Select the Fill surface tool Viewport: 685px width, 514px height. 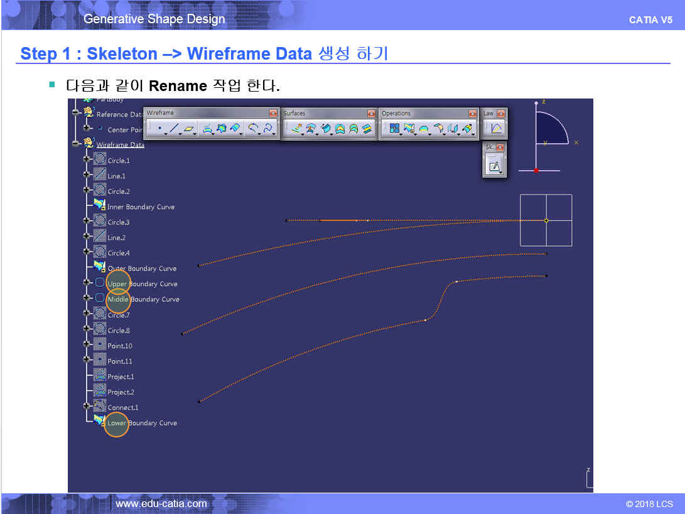(340, 129)
